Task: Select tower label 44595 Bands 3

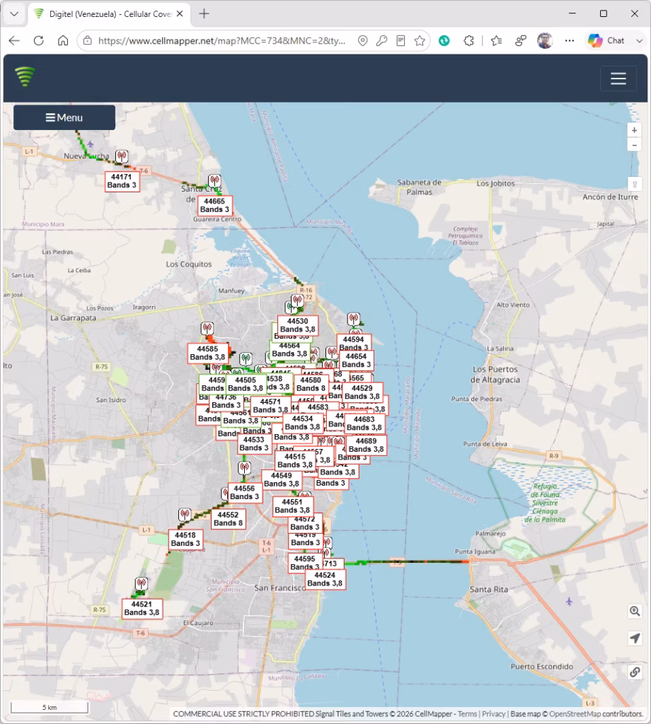Action: 305,563
